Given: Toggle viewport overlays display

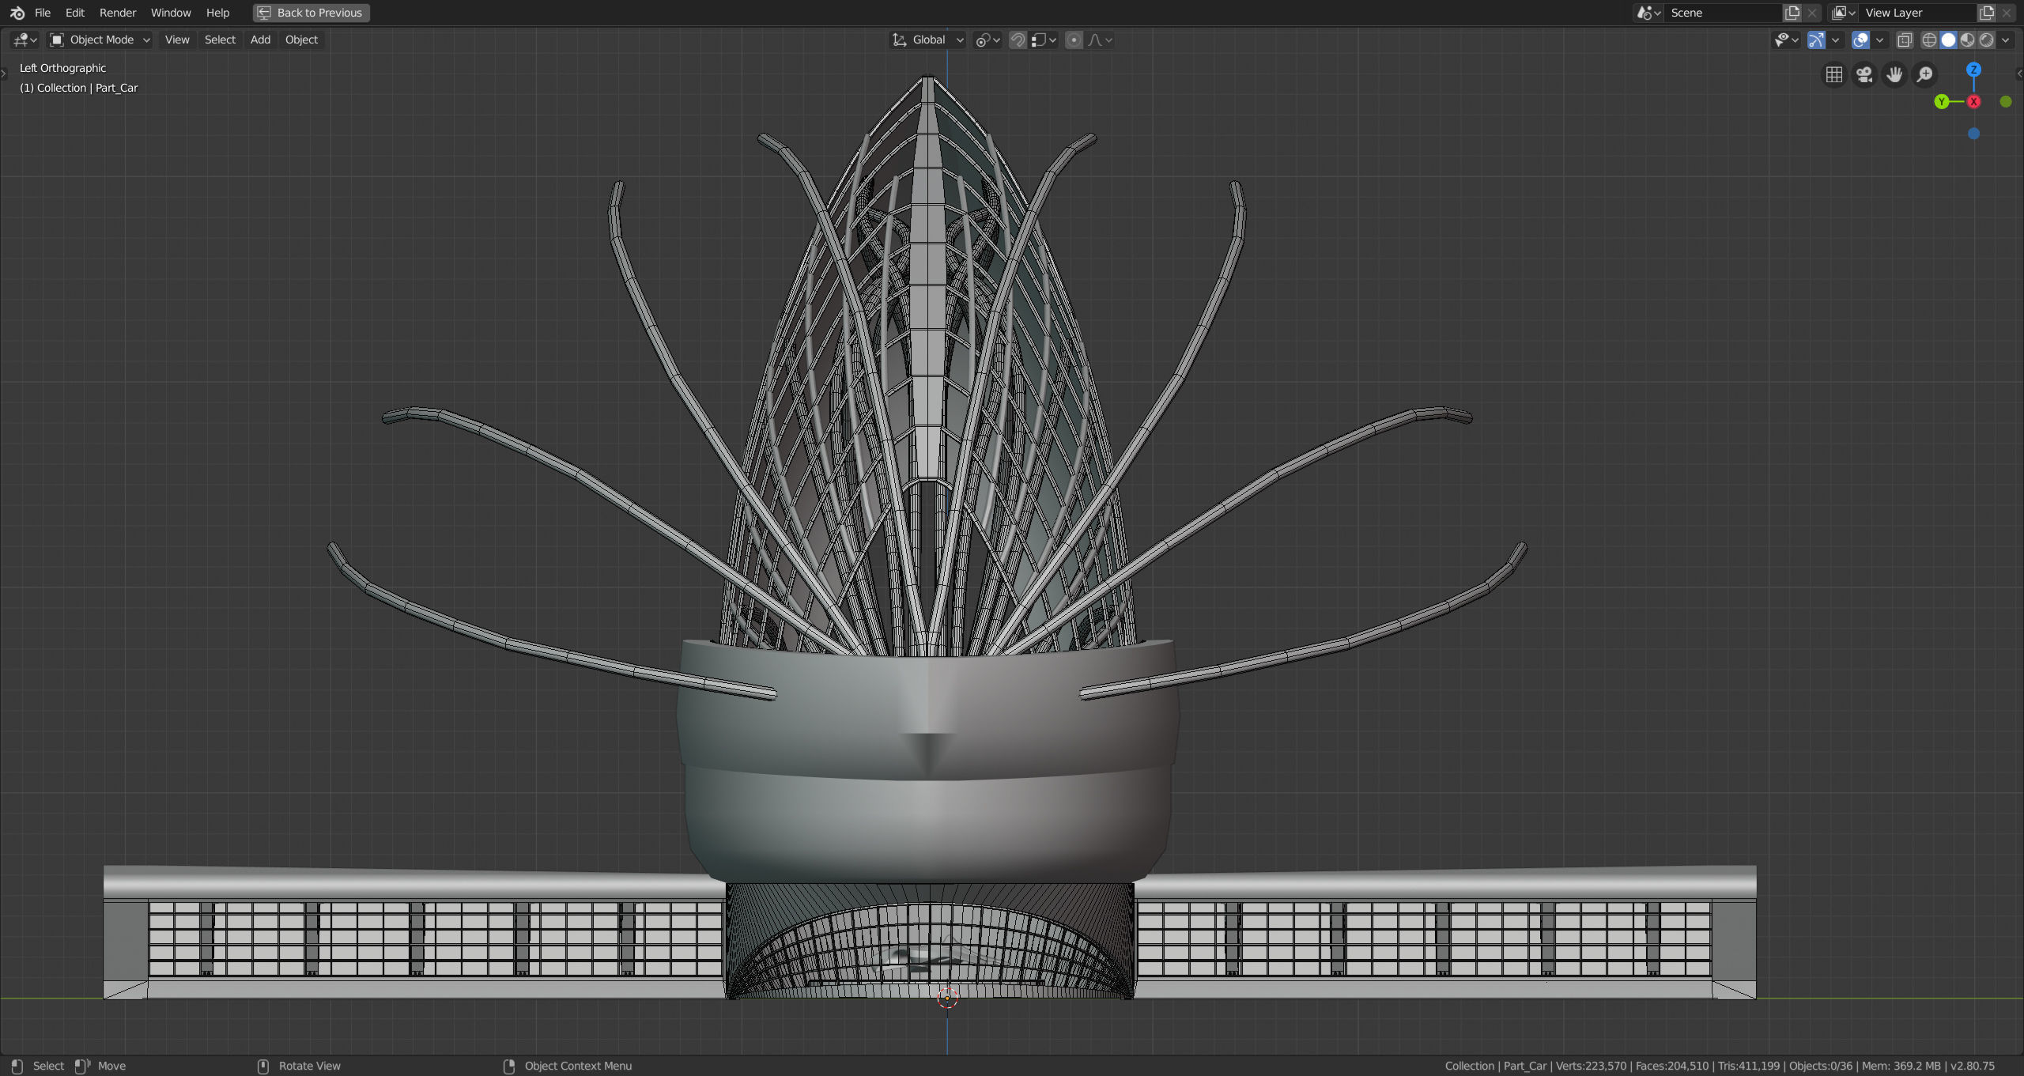Looking at the screenshot, I should coord(1860,40).
